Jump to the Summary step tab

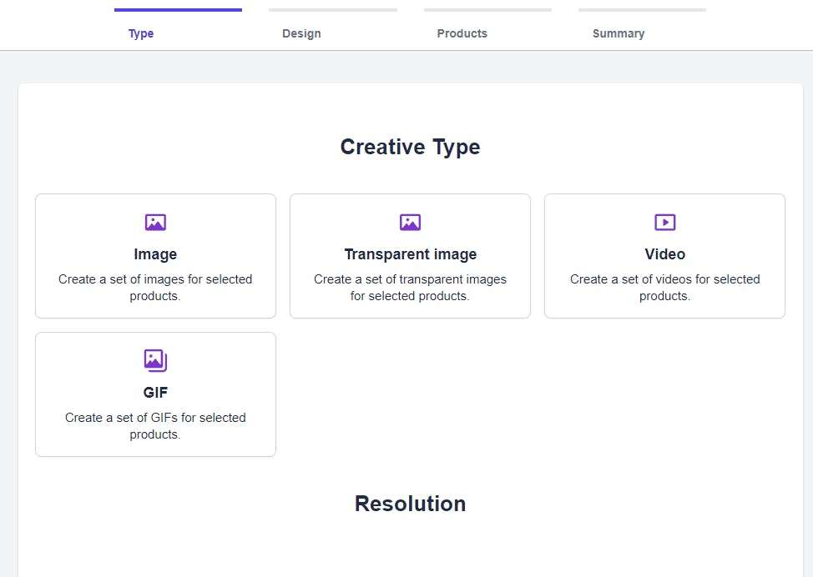click(618, 33)
